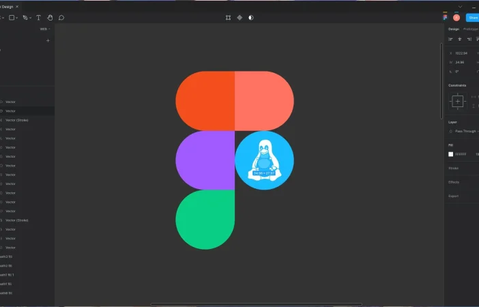
Task: Click the white Fill color swatch
Action: pos(450,154)
